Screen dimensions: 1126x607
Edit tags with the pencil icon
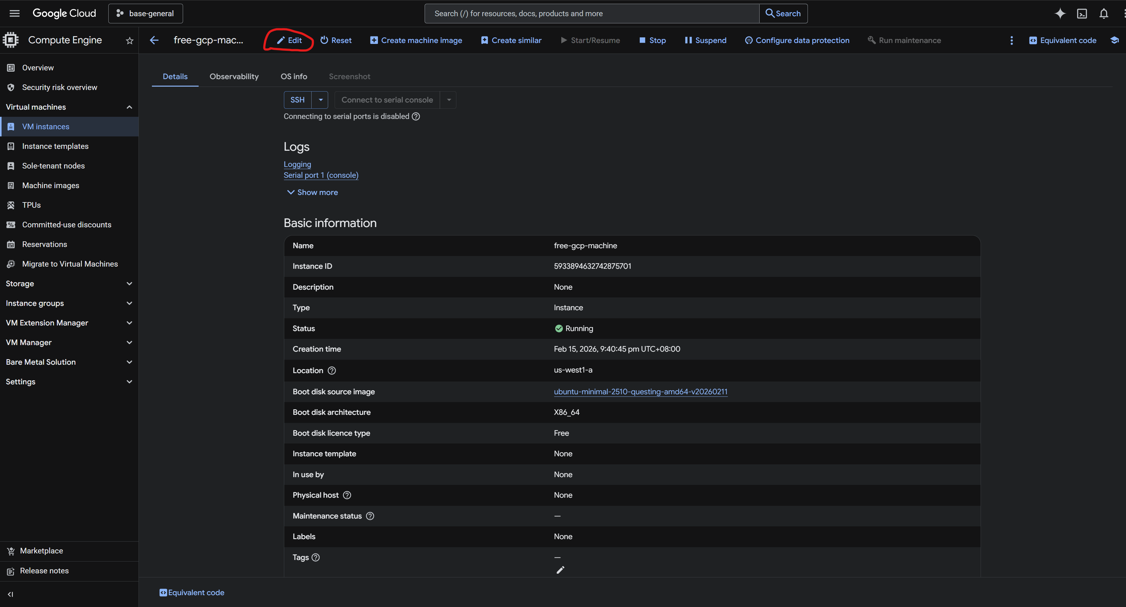point(560,570)
